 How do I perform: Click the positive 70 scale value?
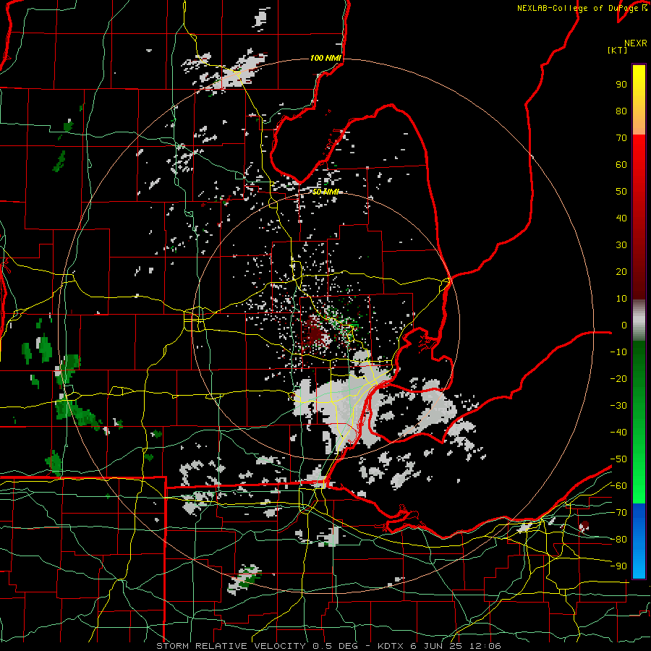621,138
